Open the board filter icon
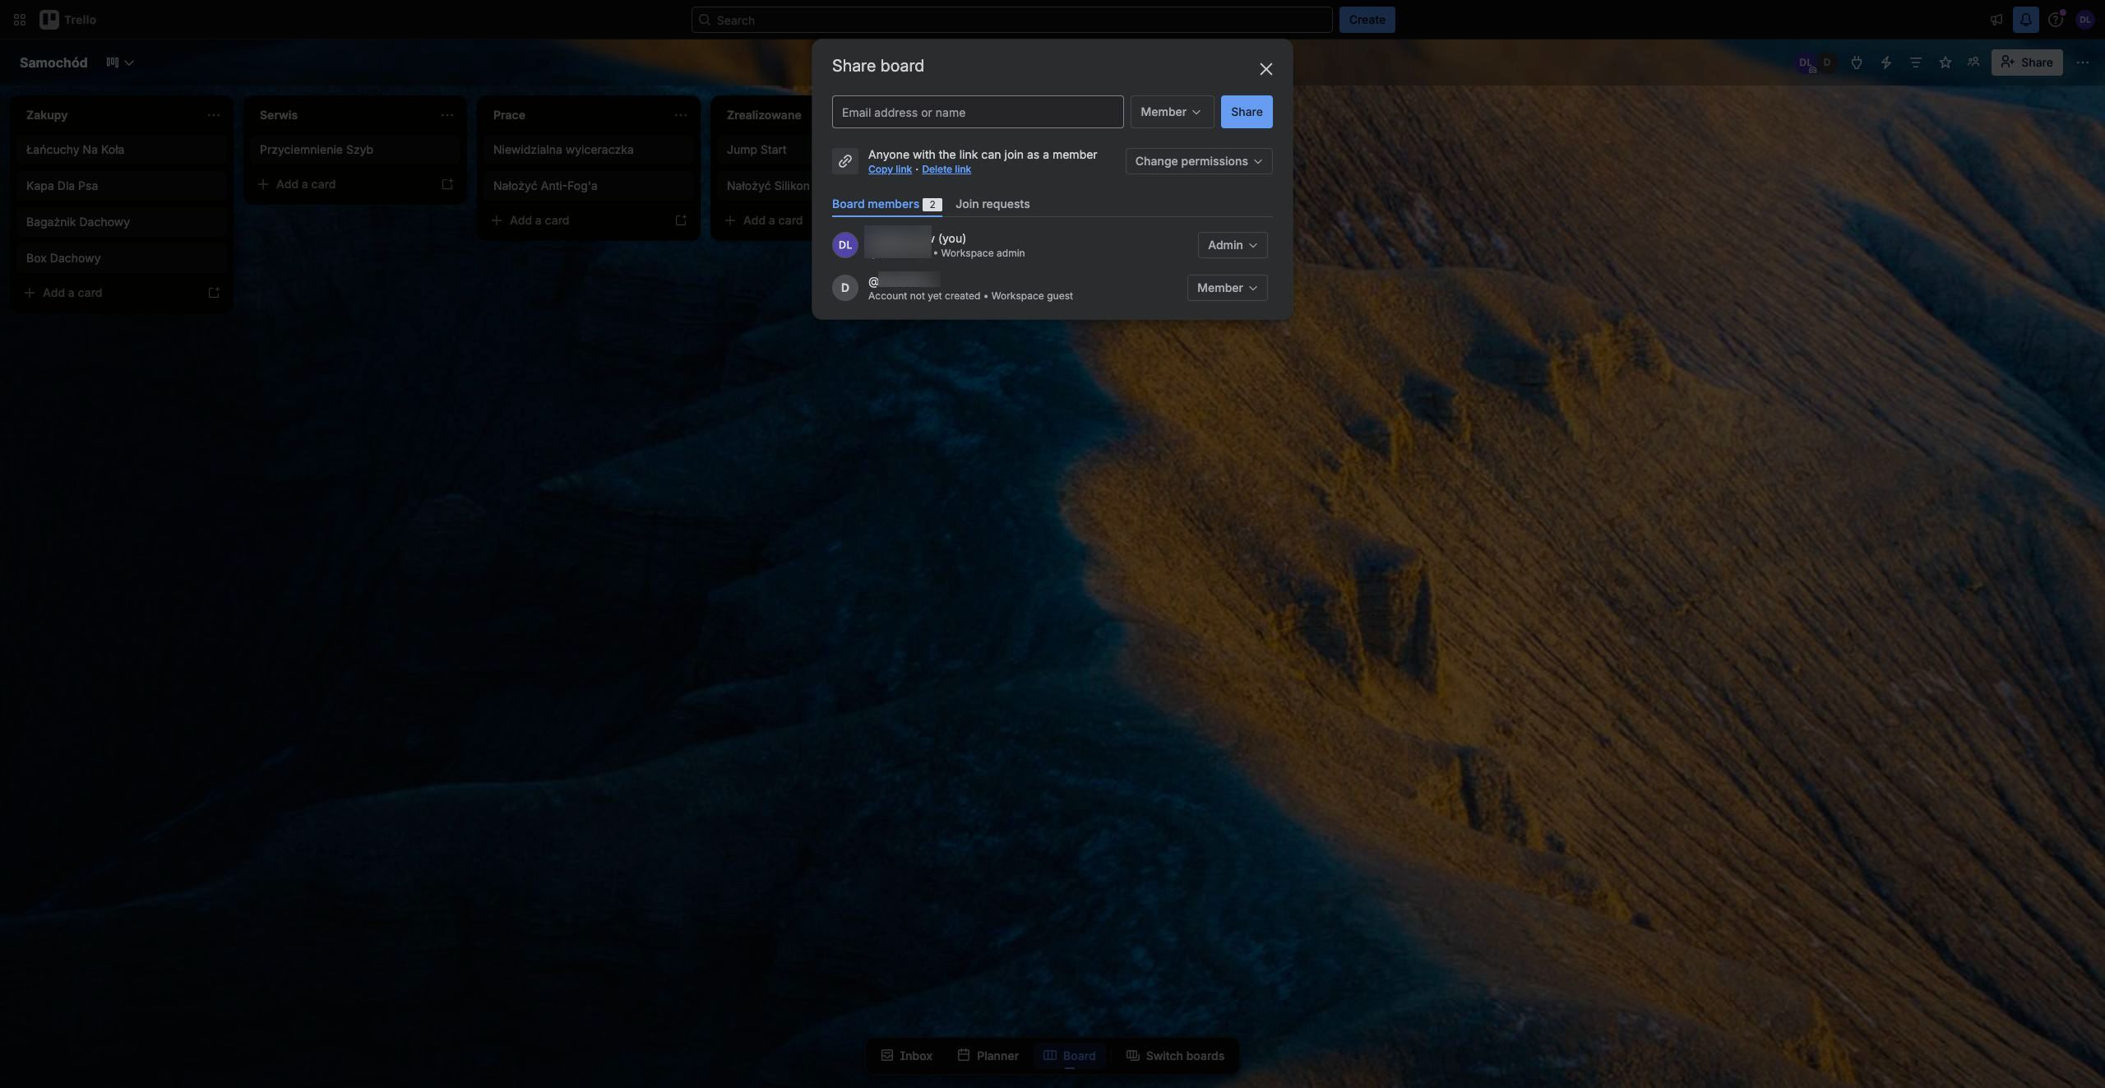Viewport: 2105px width, 1088px height. click(x=1916, y=63)
